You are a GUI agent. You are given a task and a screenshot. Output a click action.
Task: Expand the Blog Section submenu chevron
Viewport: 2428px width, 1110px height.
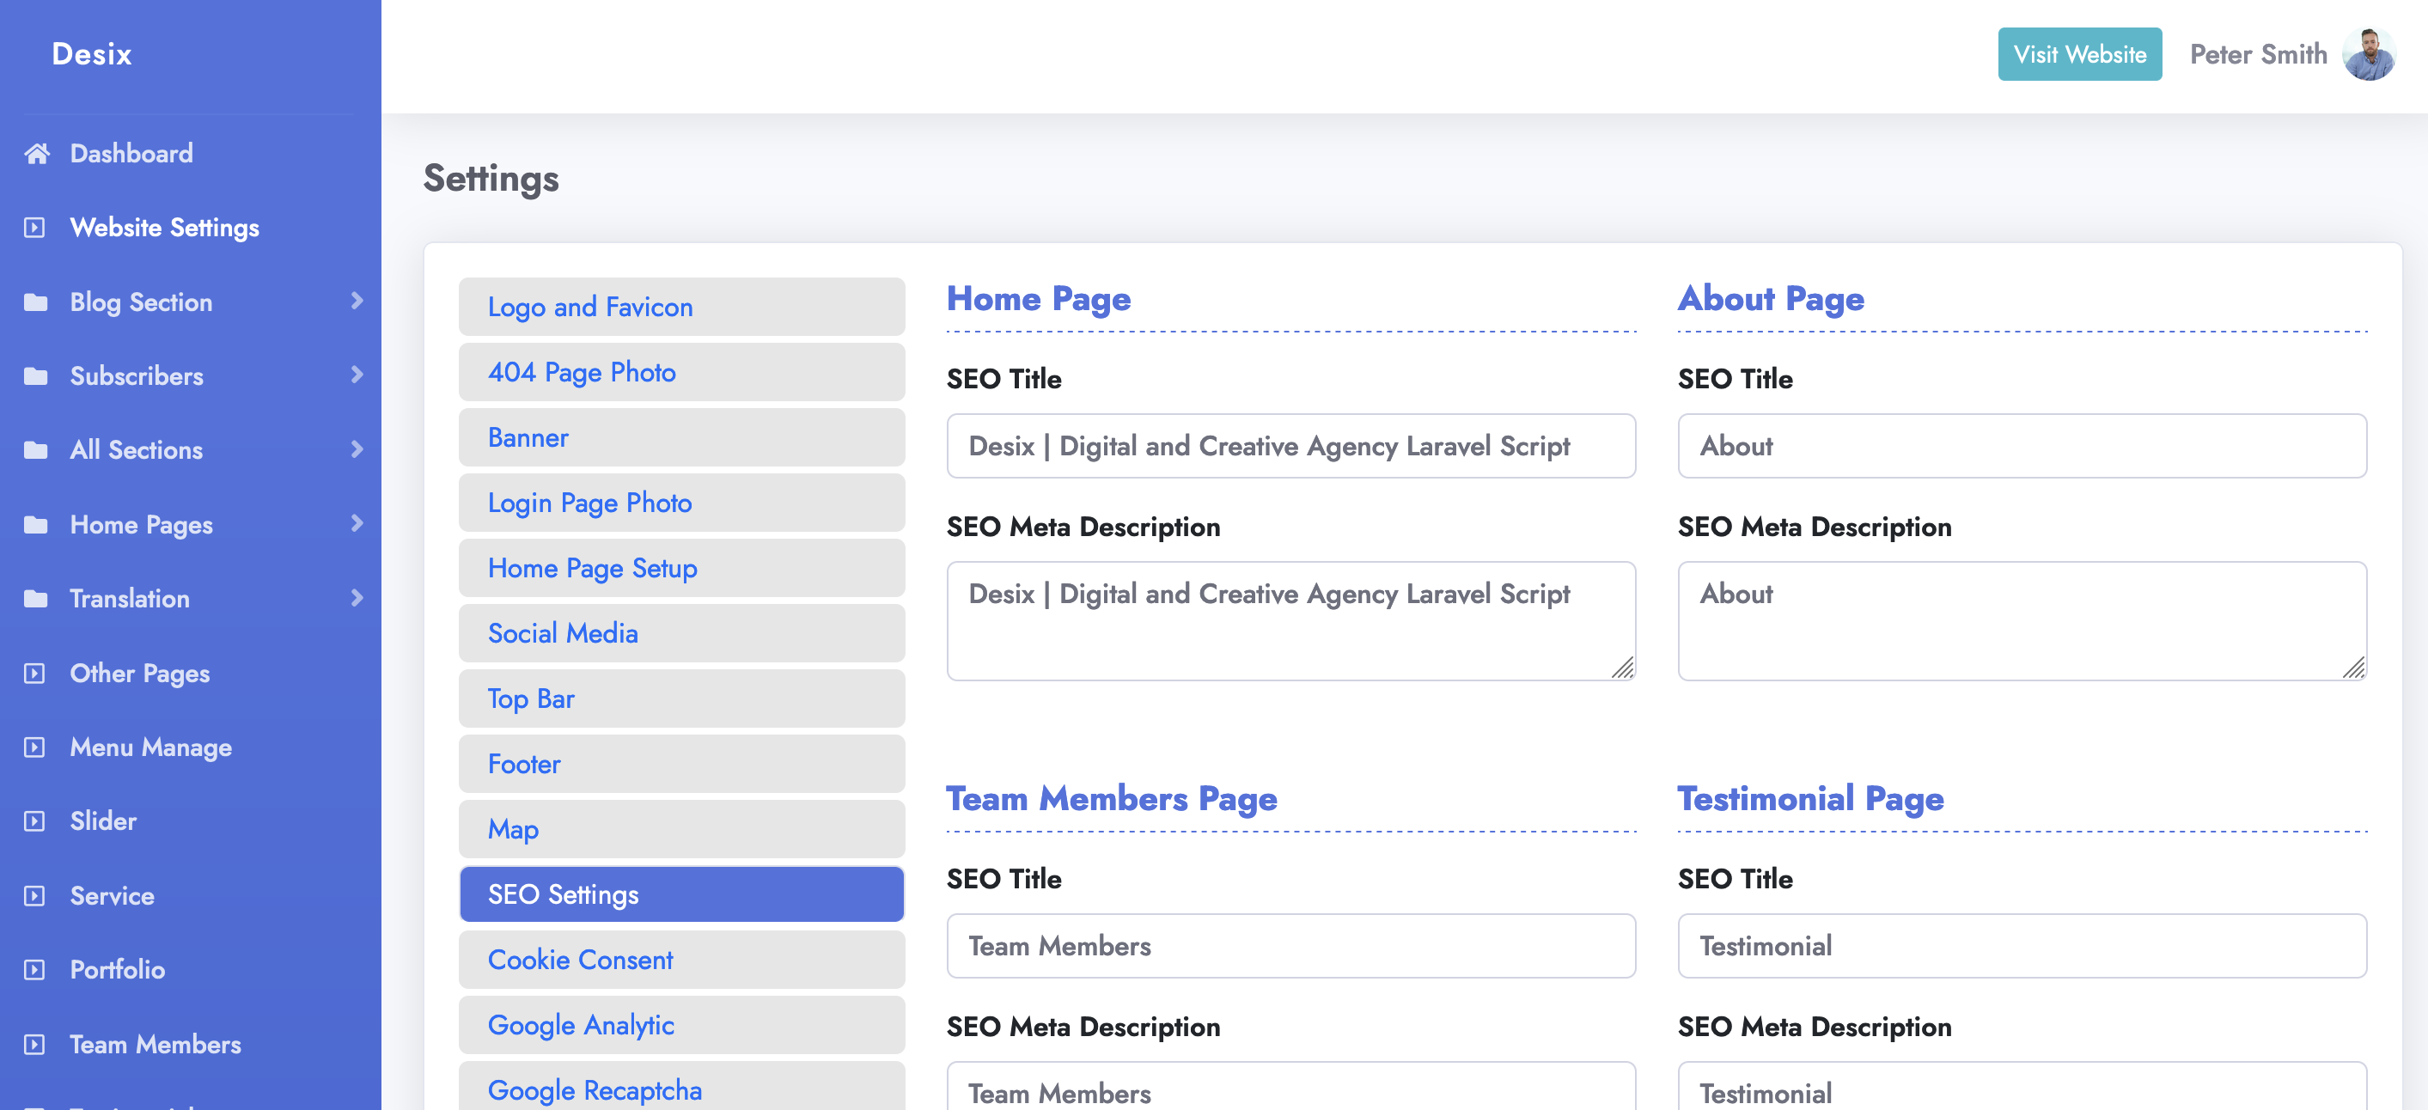click(x=357, y=302)
